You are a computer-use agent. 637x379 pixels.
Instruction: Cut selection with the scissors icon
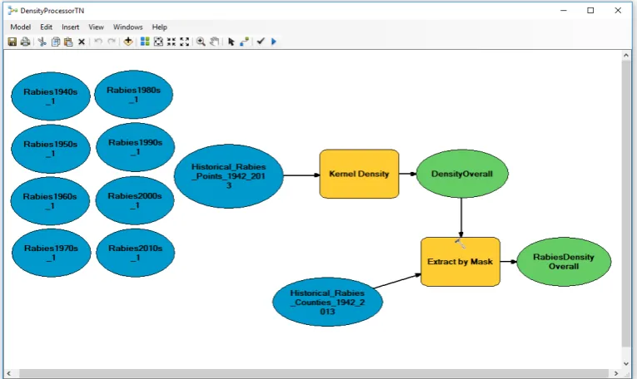coord(42,42)
